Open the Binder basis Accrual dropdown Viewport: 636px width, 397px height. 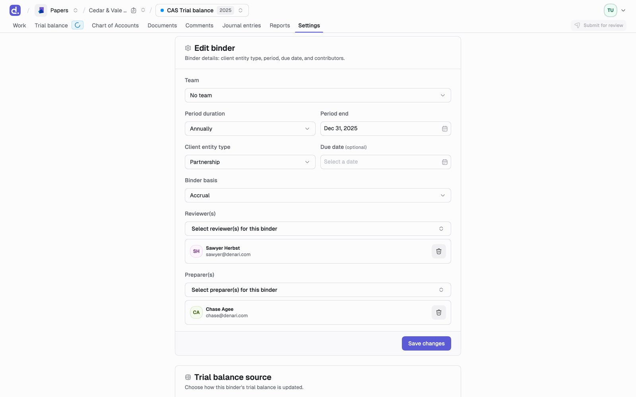click(318, 195)
